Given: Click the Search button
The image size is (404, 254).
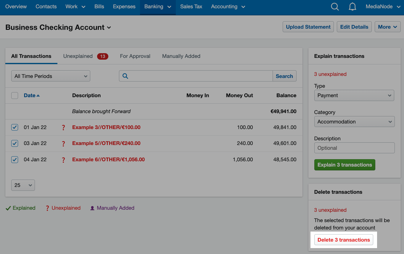Looking at the screenshot, I should click(284, 76).
